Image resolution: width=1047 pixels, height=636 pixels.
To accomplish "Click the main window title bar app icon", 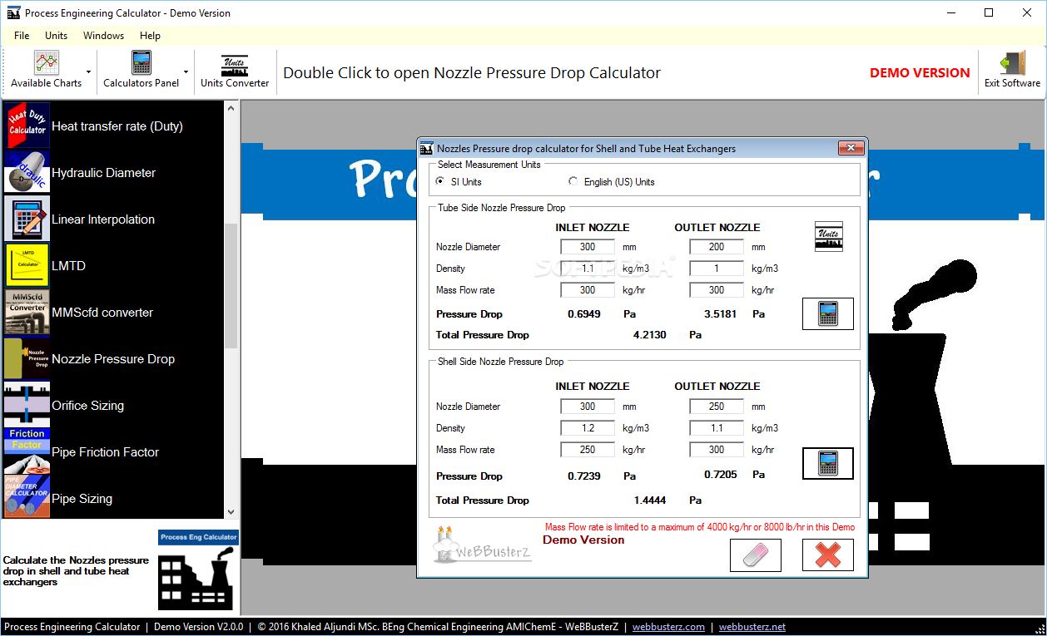I will point(13,12).
